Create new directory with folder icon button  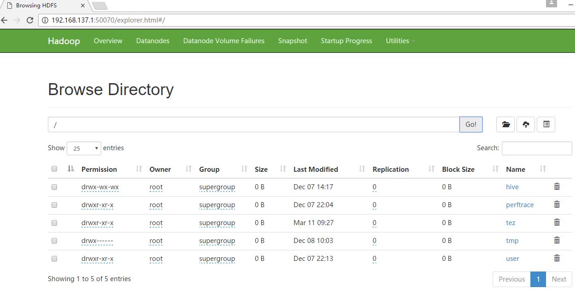[506, 124]
